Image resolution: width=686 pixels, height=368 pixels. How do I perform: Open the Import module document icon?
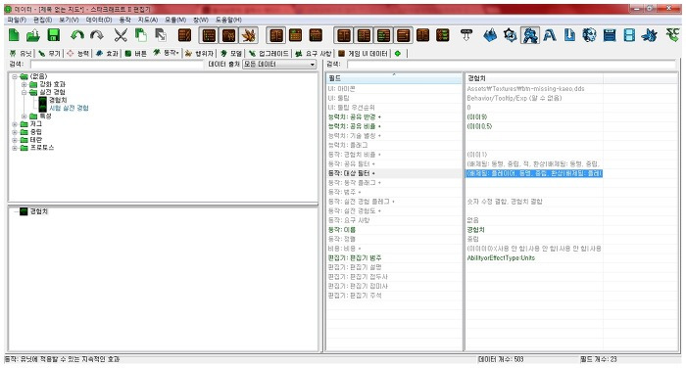[x=569, y=35]
